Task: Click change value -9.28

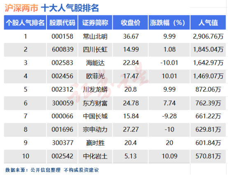Action: (170, 116)
